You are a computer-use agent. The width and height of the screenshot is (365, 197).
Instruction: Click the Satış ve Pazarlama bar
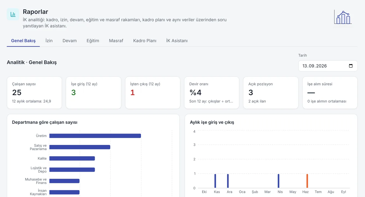tap(80, 147)
